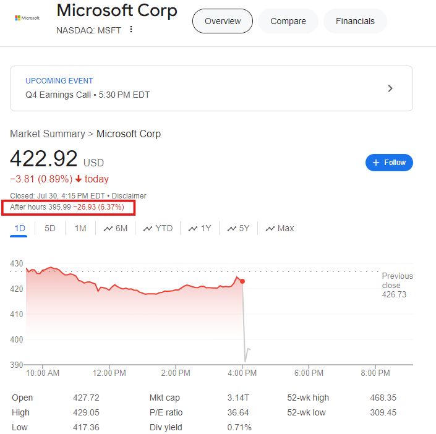Click the 1Y trend chart icon
This screenshot has height=434, width=436.
point(194,229)
